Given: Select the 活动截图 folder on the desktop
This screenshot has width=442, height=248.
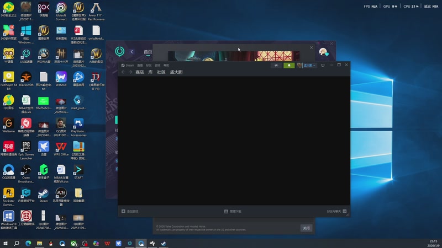Looking at the screenshot, I should 78,195.
